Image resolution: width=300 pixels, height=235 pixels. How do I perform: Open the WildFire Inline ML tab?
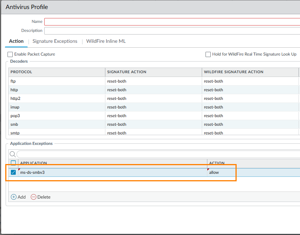106,41
